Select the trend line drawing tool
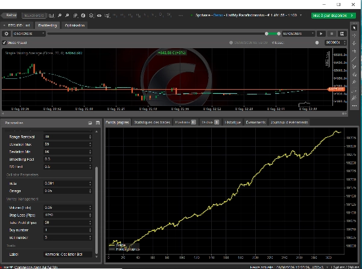The image size is (362, 269). coord(354,59)
